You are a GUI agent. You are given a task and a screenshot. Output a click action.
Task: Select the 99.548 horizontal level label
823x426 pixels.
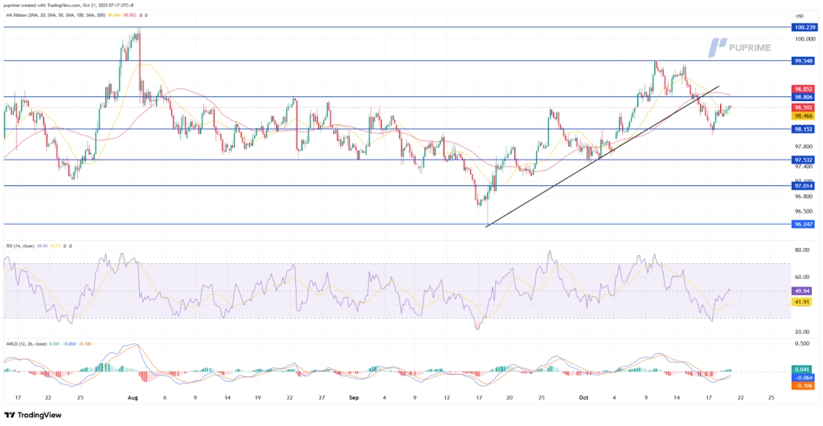tap(805, 61)
